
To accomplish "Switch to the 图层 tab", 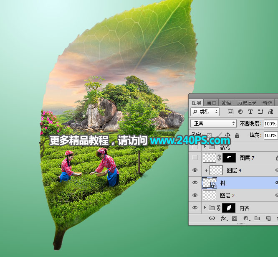I will pyautogui.click(x=196, y=103).
